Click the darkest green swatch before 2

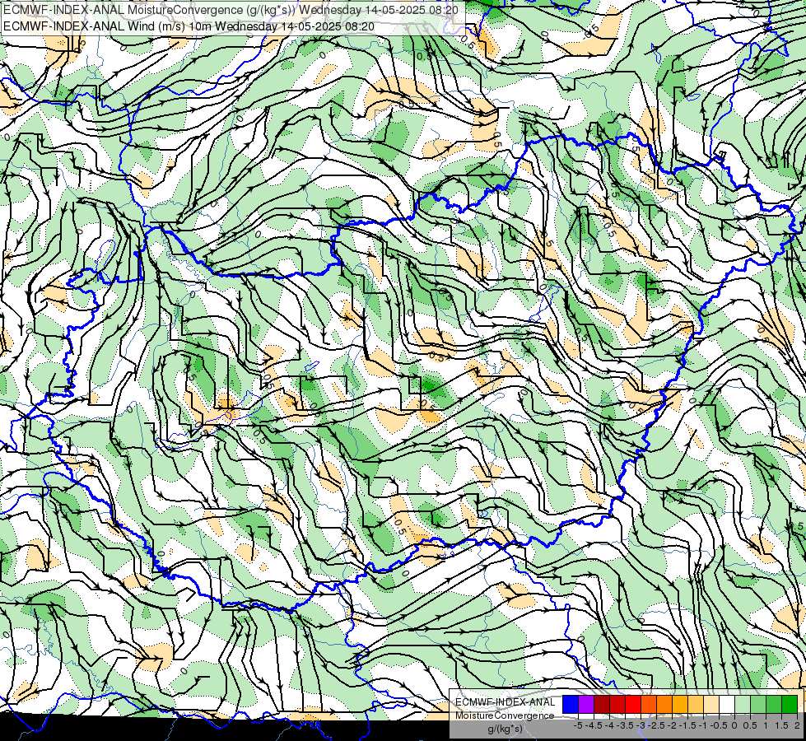click(790, 705)
